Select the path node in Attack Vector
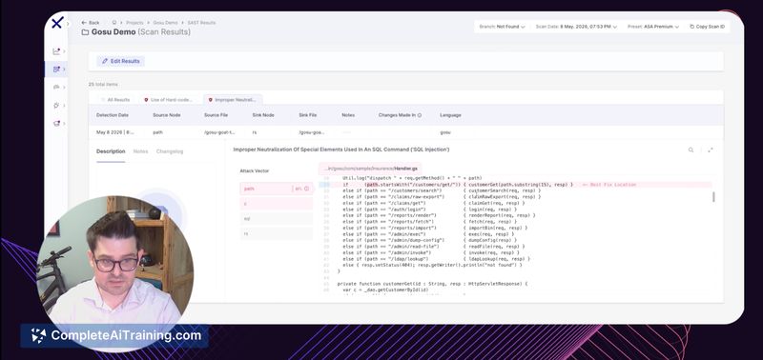This screenshot has width=763, height=360. tap(276, 189)
